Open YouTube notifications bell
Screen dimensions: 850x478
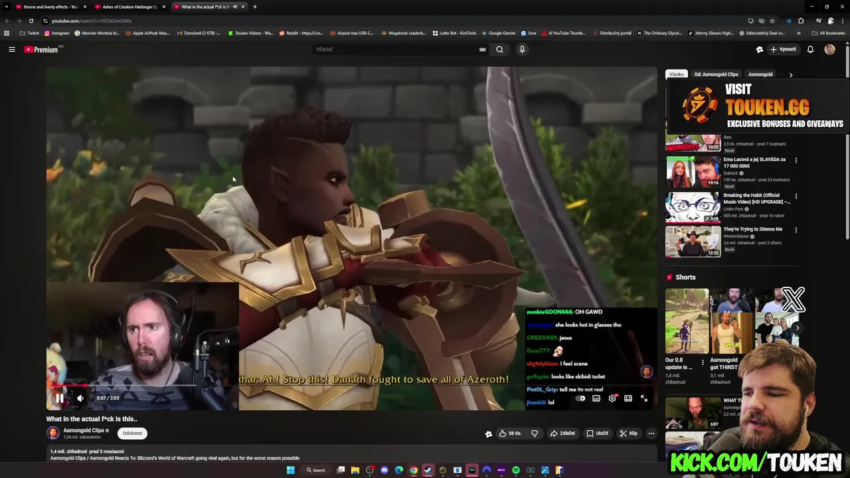pos(810,49)
